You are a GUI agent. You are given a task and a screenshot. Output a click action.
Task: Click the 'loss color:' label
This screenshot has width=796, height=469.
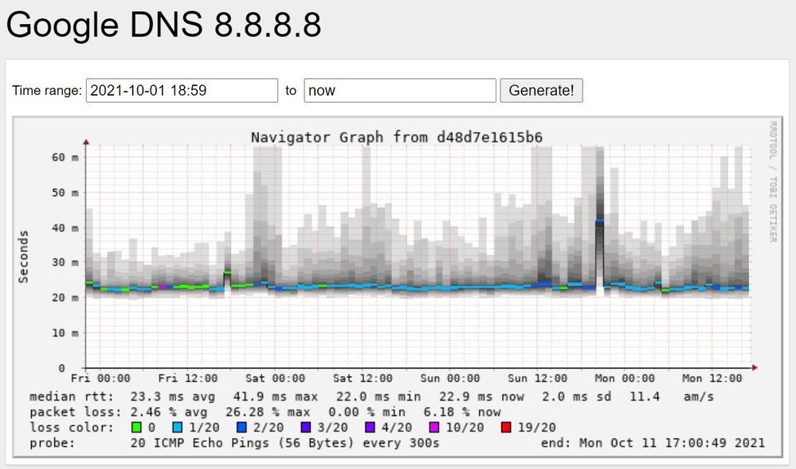[x=72, y=428]
